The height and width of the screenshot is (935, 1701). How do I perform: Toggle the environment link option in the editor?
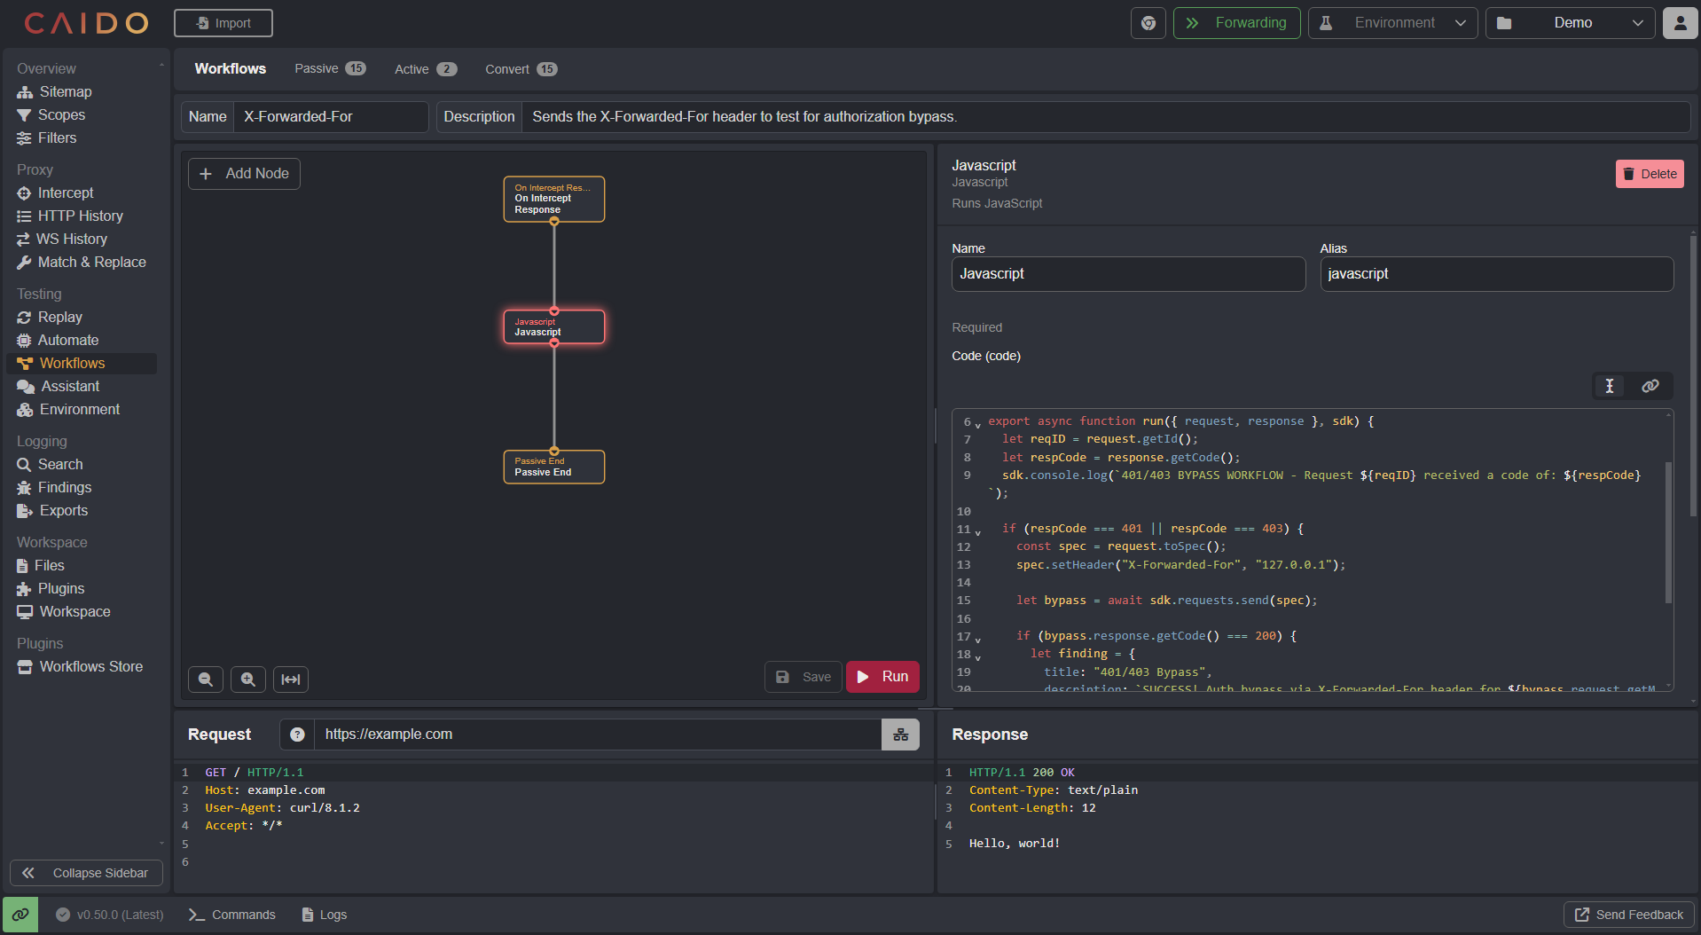click(1650, 386)
